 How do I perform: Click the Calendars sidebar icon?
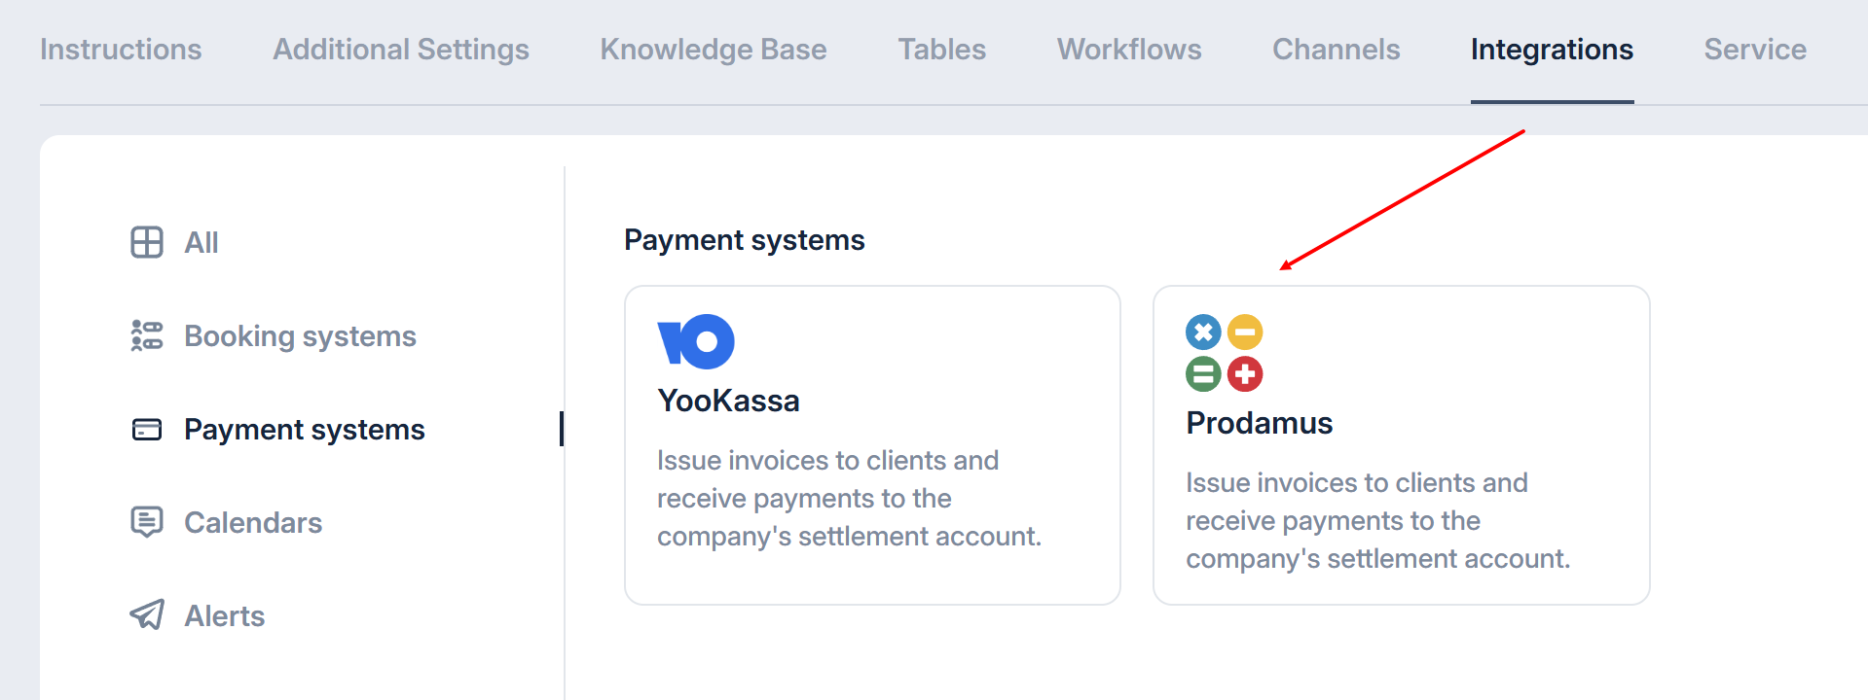[x=147, y=522]
